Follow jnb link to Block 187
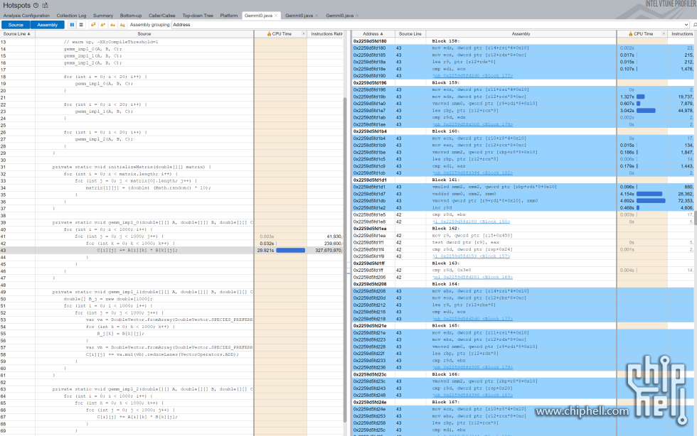This screenshot has width=697, height=436. [x=472, y=395]
